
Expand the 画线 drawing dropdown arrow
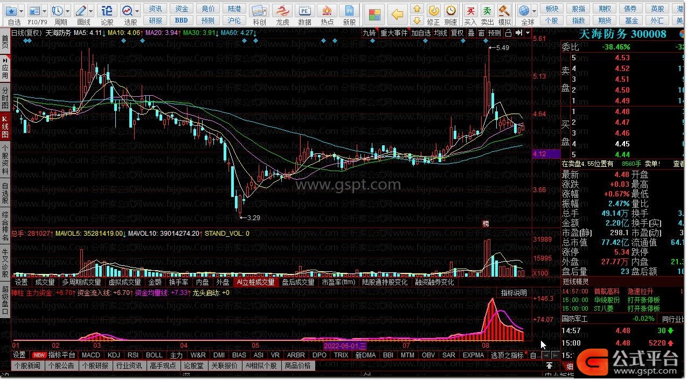91,11
